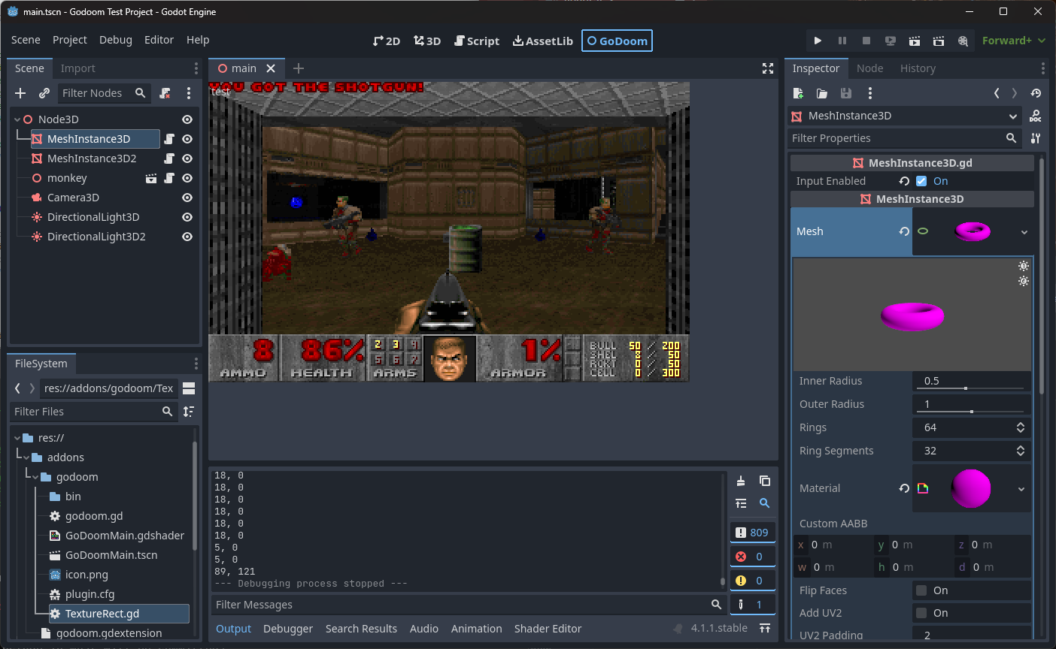Adjust the Outer Radius slider
The width and height of the screenshot is (1056, 649).
point(971,411)
